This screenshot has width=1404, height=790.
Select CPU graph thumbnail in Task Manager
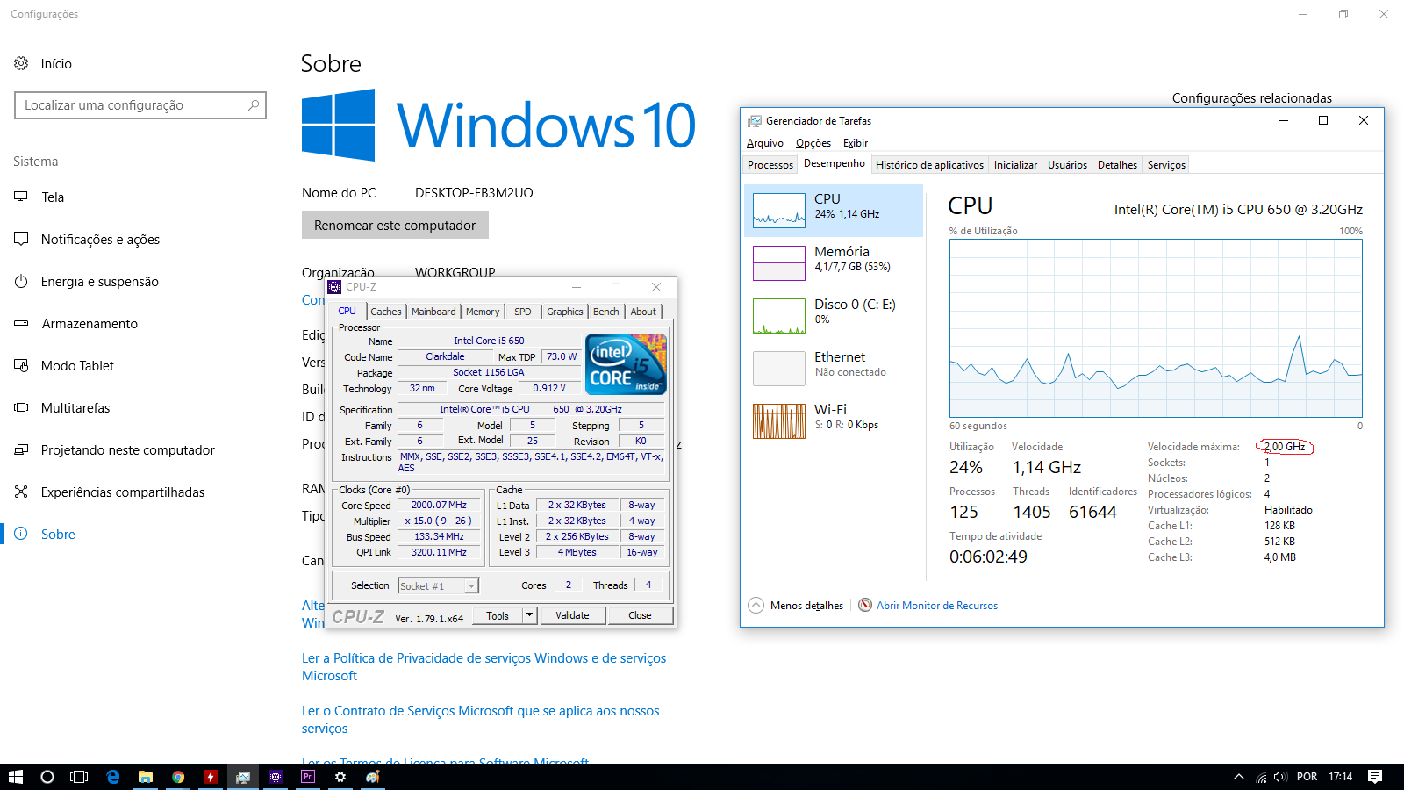pos(779,211)
